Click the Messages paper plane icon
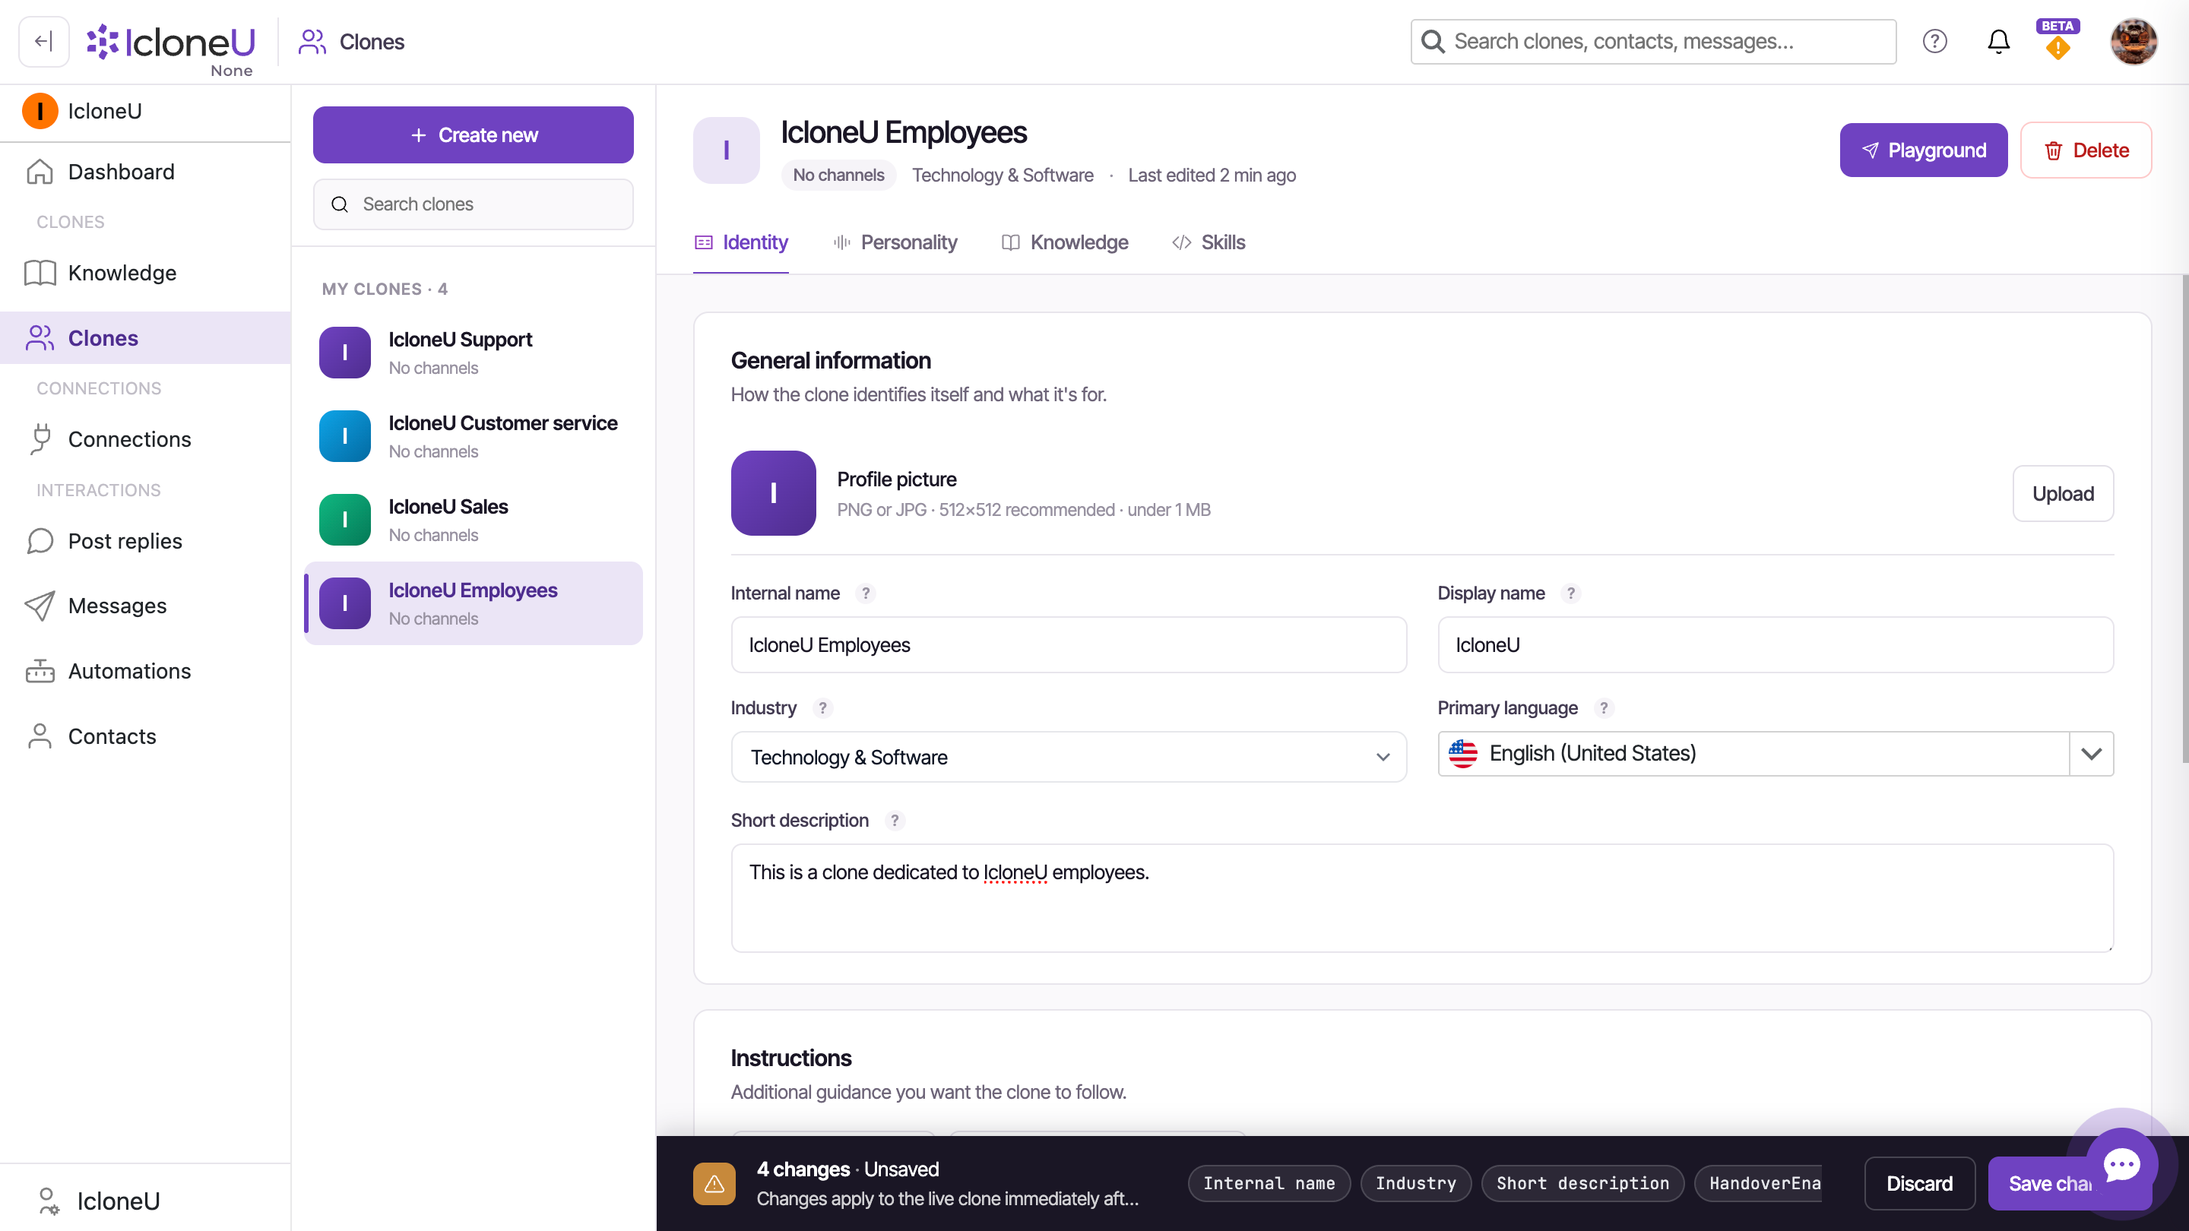Screen dimensions: 2189x1231 (x=40, y=606)
